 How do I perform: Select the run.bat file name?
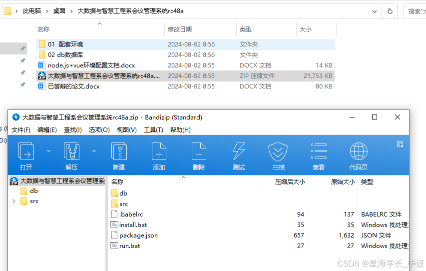point(129,245)
